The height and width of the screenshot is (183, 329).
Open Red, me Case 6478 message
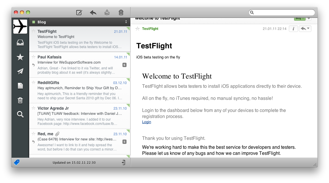tap(80, 142)
